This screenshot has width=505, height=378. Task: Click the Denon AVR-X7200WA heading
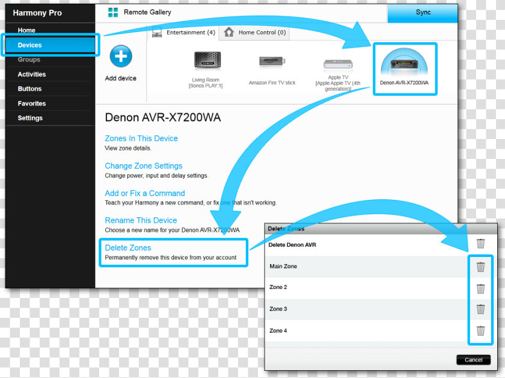pos(163,117)
